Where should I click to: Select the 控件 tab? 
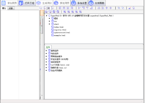[x=48, y=47]
